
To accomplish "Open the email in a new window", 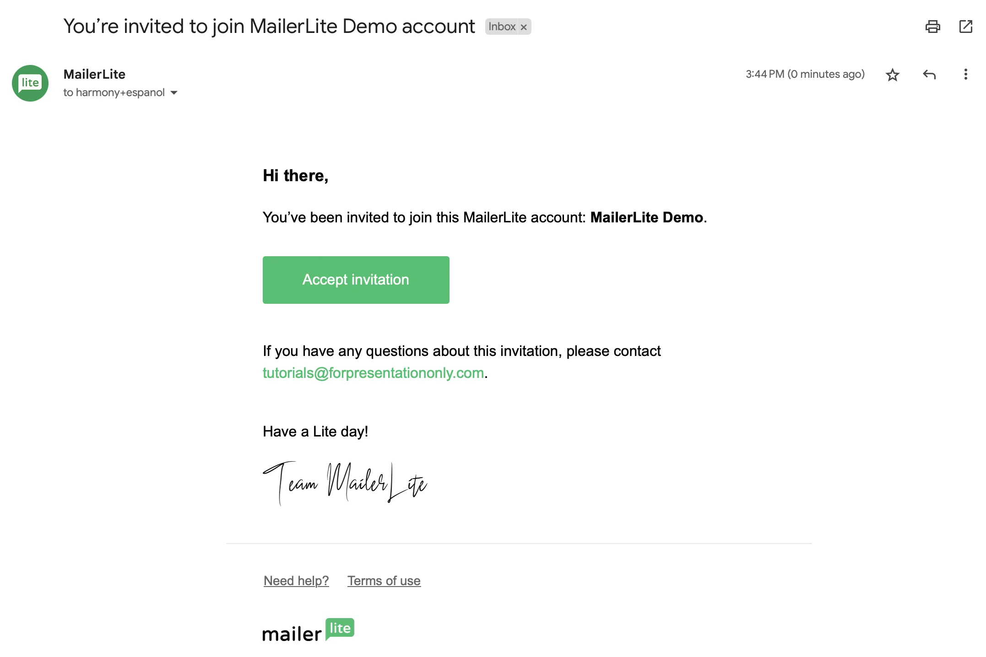I will tap(965, 27).
